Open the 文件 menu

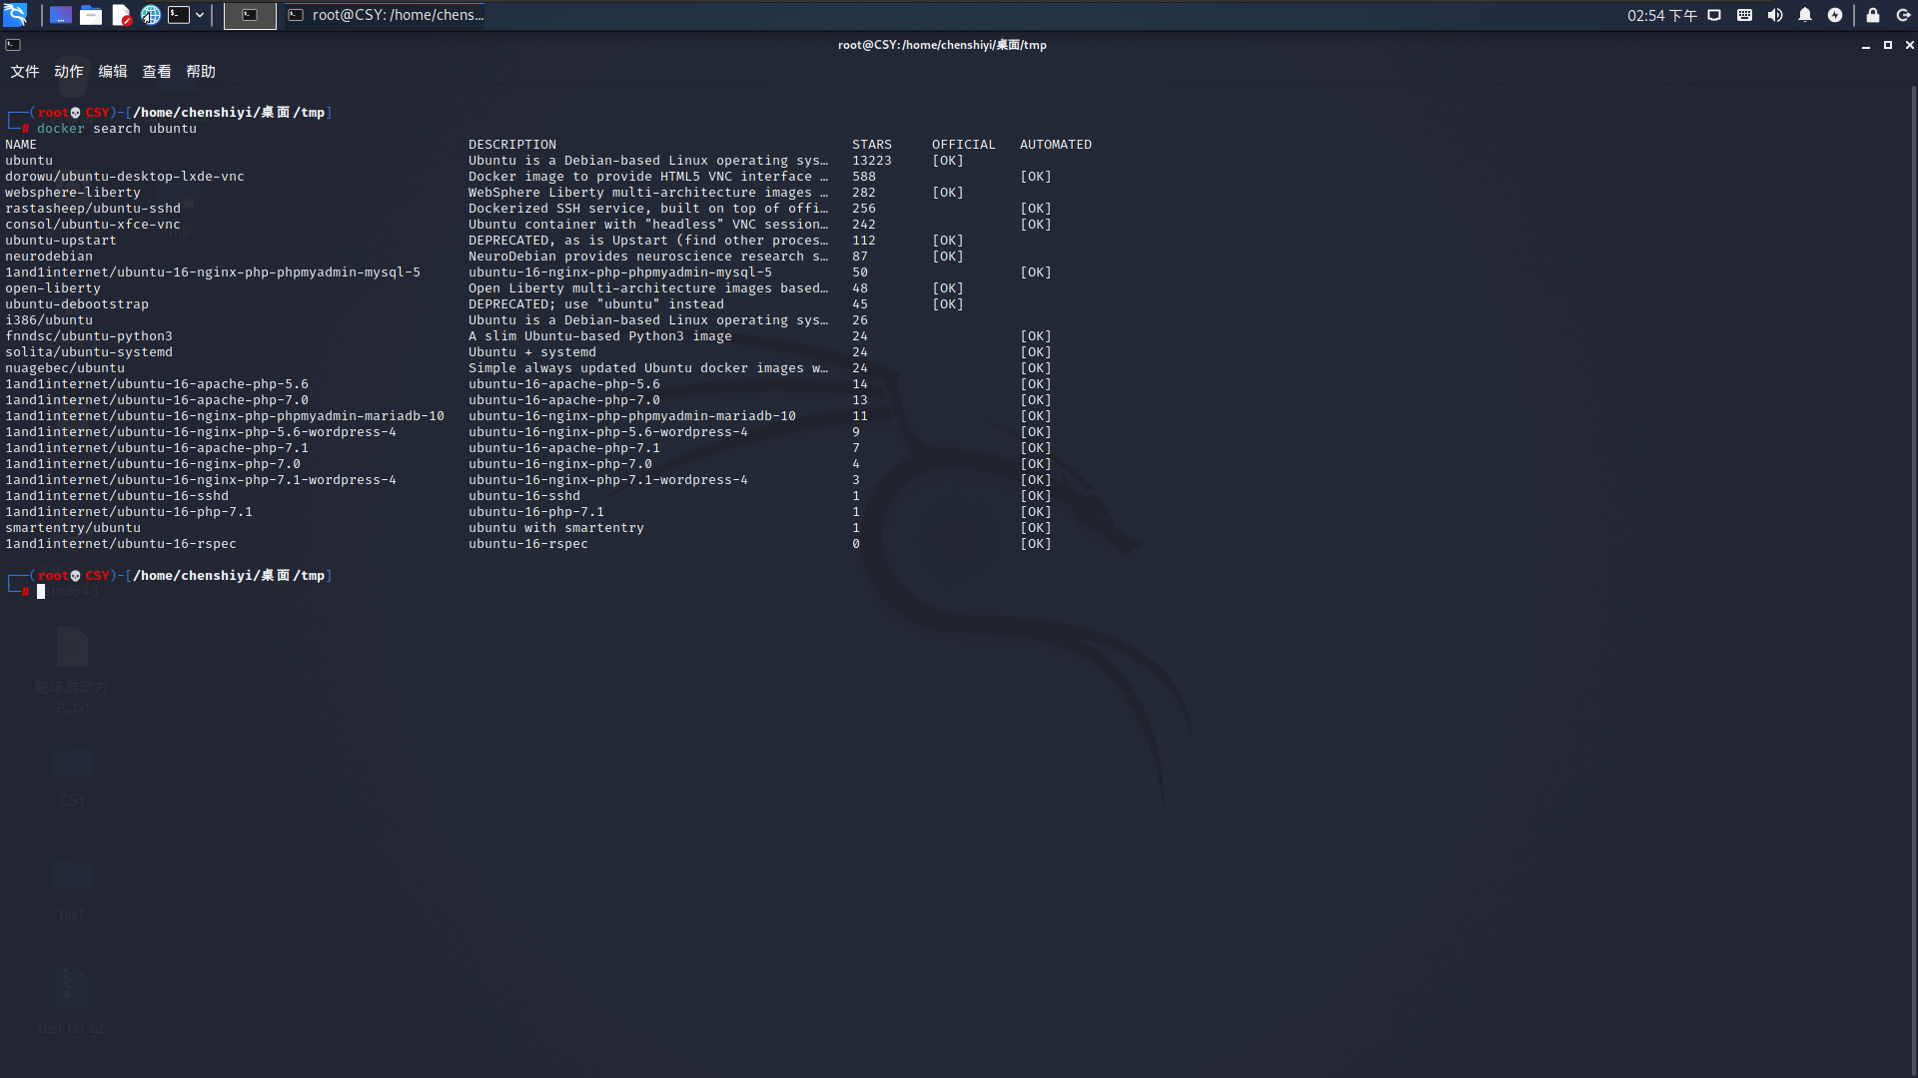[24, 72]
